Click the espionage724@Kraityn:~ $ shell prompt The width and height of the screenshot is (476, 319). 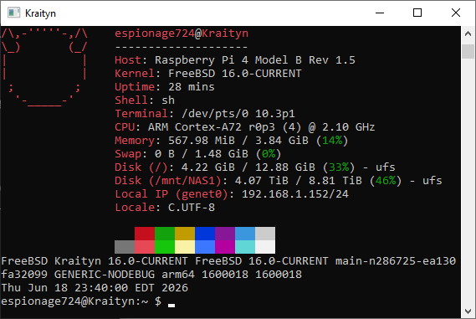coord(81,301)
